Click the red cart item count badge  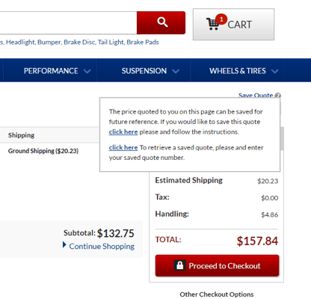point(221,19)
